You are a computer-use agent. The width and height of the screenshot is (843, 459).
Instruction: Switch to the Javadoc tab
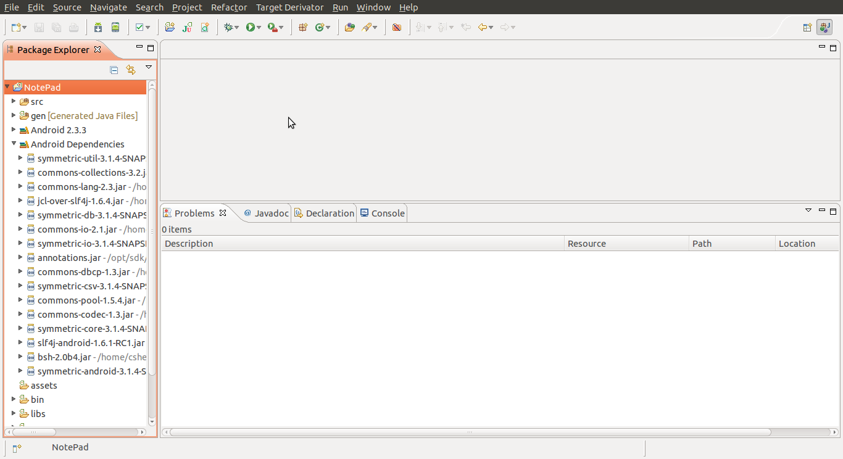click(x=266, y=213)
